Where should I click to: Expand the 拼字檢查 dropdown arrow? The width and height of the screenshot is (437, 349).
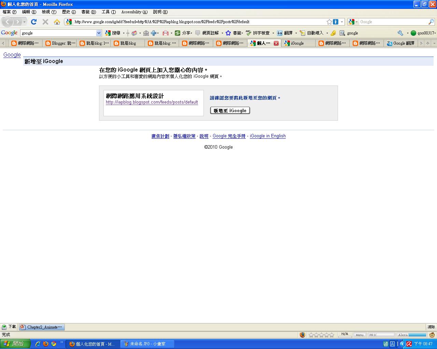(273, 33)
